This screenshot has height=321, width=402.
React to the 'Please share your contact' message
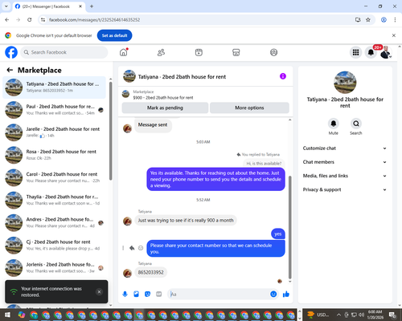click(x=141, y=248)
